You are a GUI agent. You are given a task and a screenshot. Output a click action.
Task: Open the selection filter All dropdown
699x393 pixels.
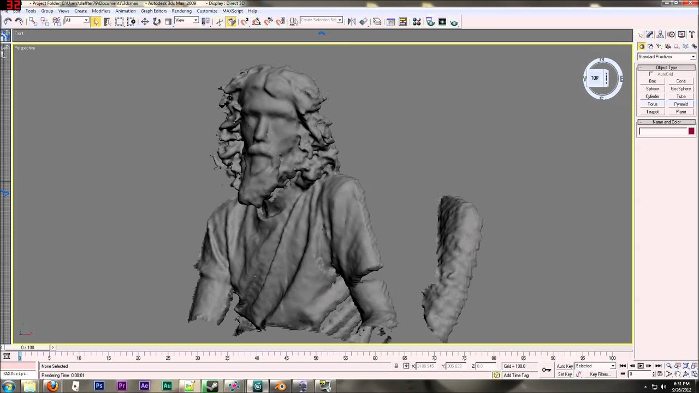pos(76,21)
